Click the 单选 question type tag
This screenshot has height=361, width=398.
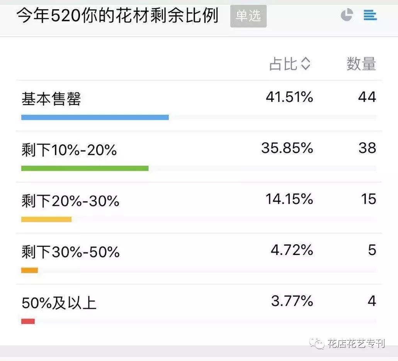click(x=248, y=16)
